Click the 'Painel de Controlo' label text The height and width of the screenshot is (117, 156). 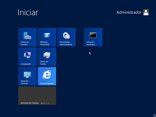click(24, 82)
